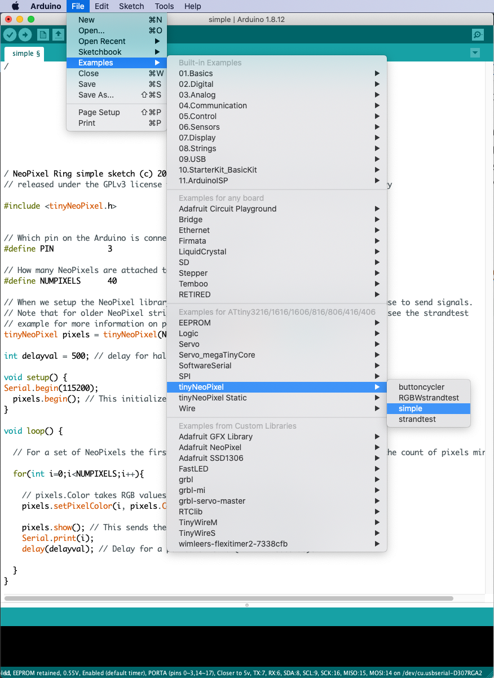Image resolution: width=494 pixels, height=678 pixels.
Task: Open the Adafruit NeoPixel examples entry
Action: click(277, 447)
